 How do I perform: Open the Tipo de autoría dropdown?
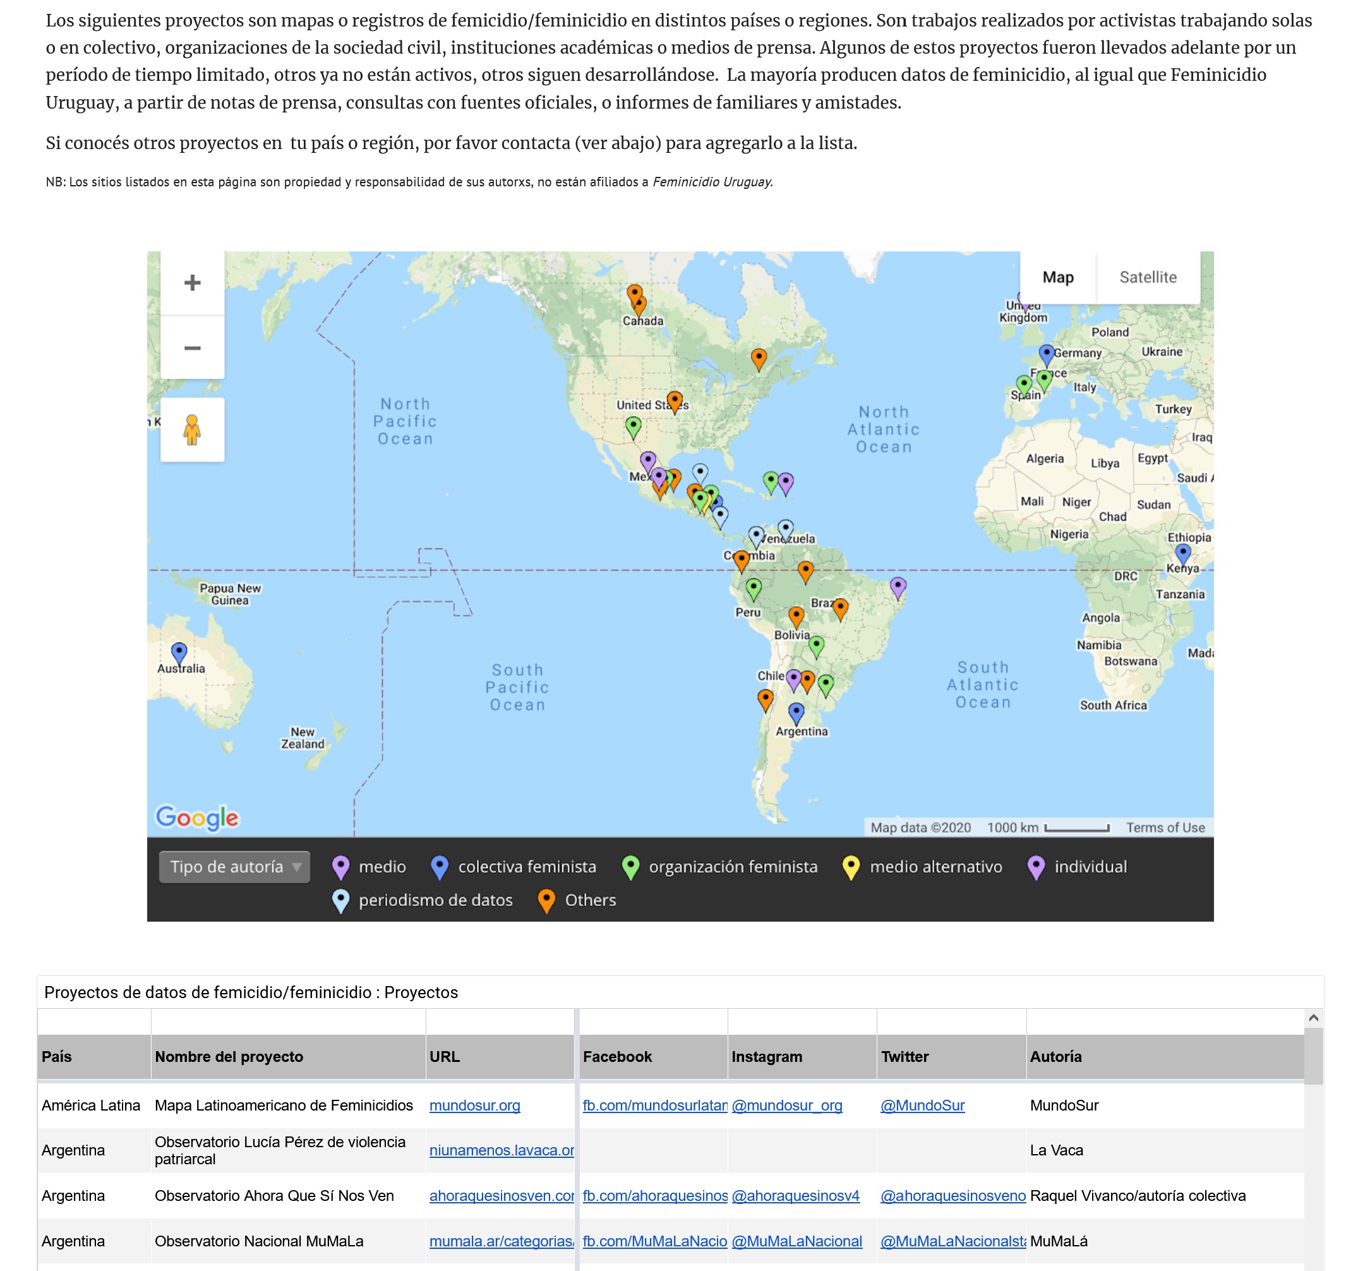pos(235,867)
